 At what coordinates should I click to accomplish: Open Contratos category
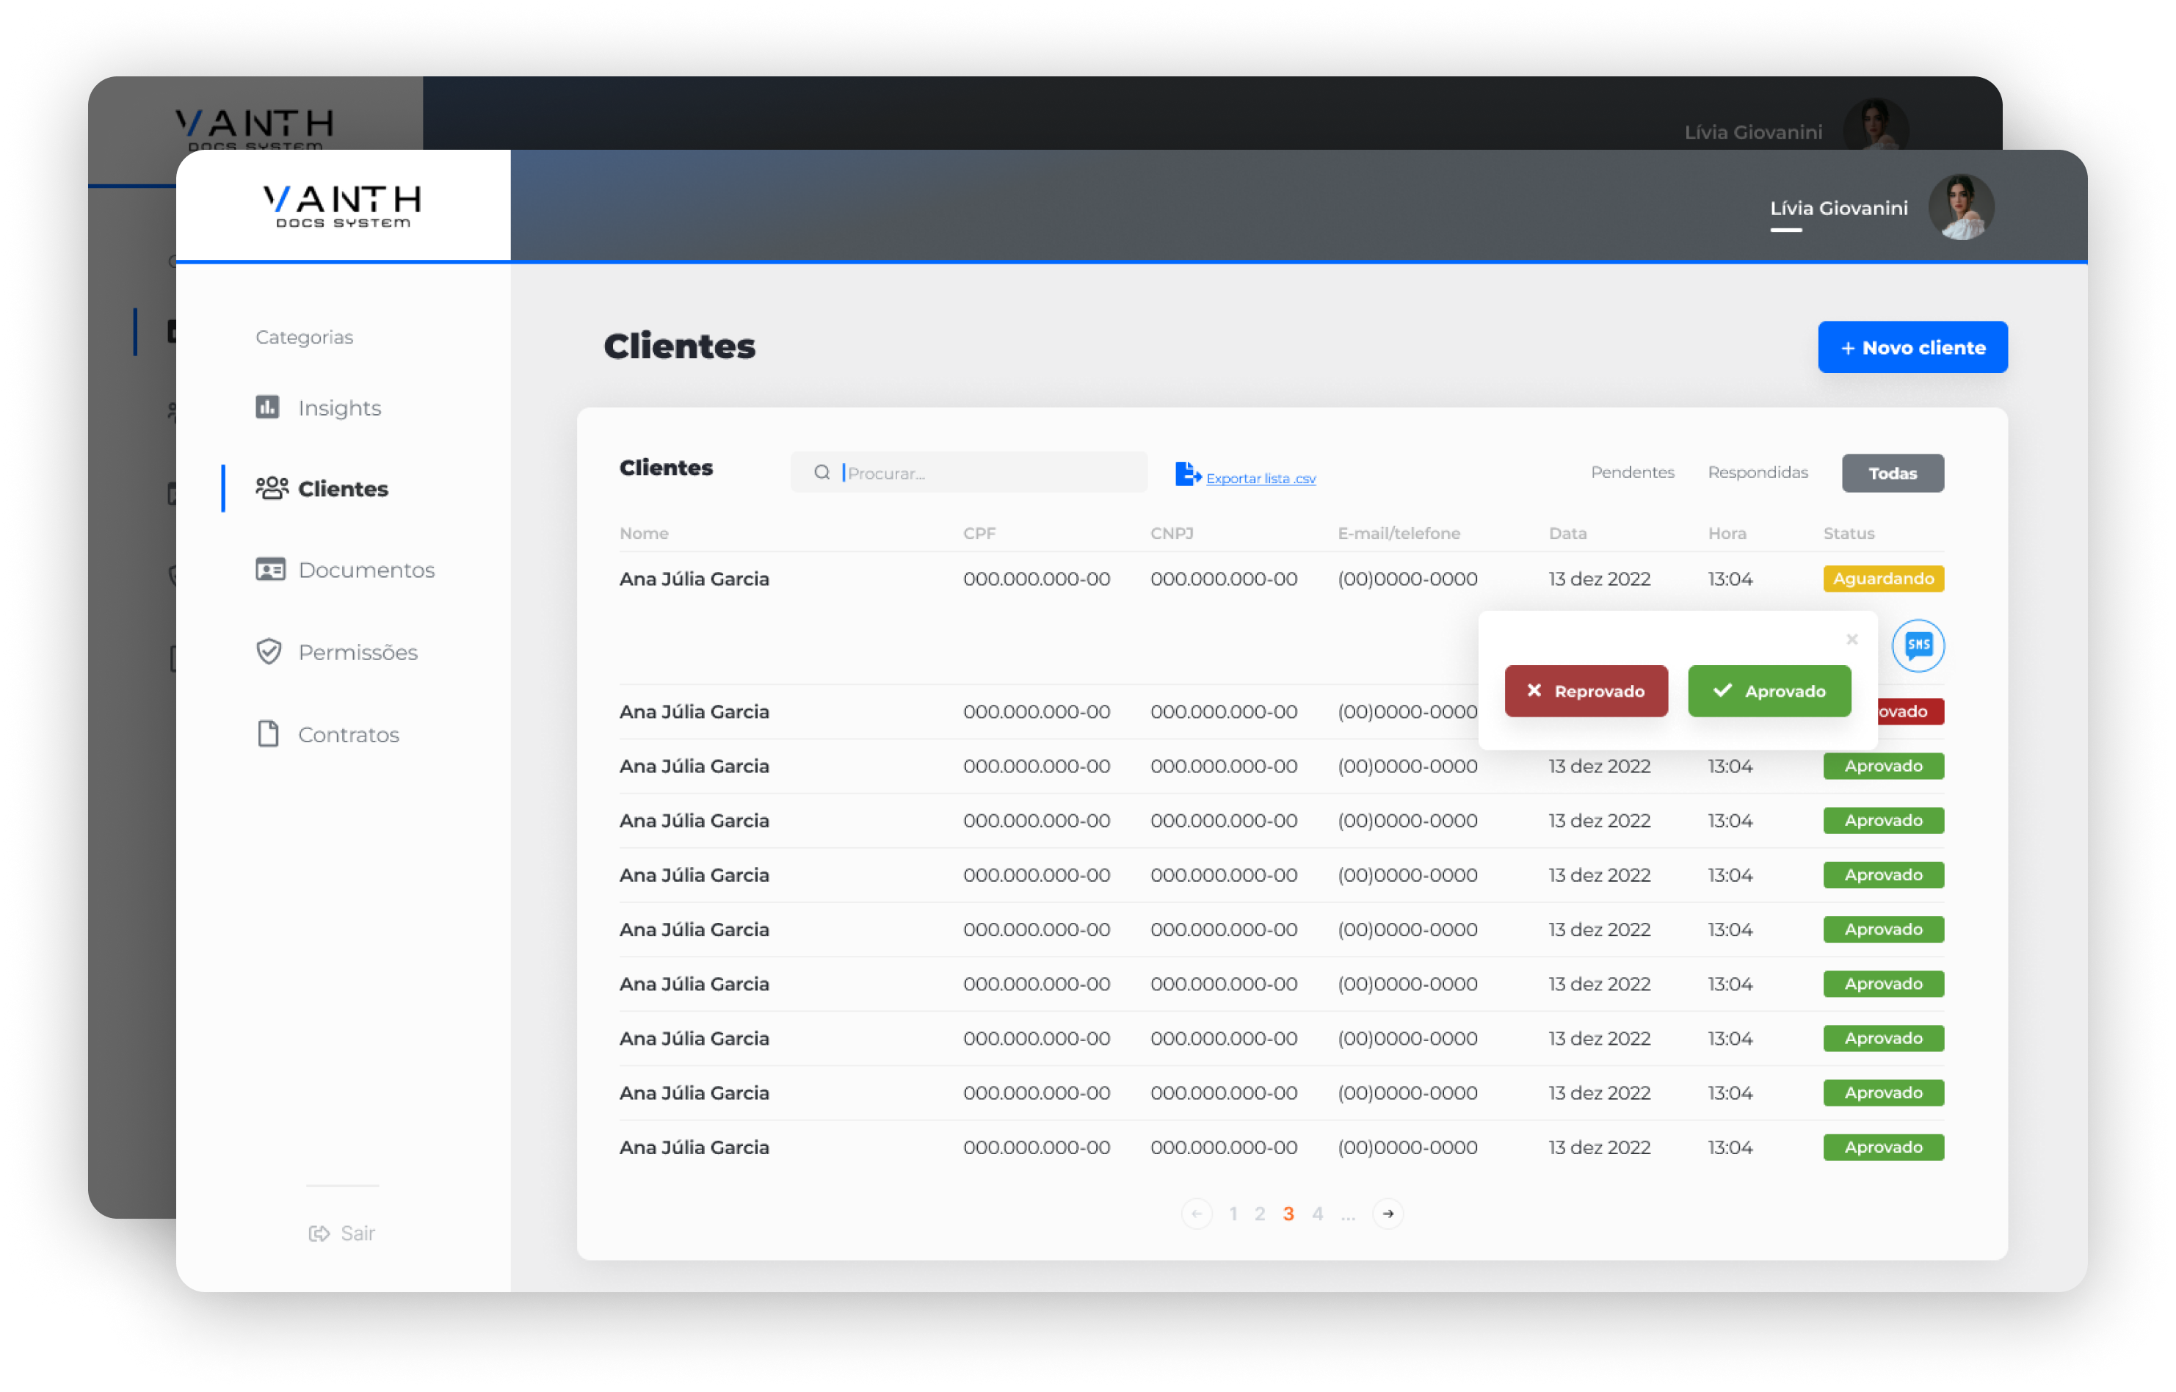tap(349, 735)
